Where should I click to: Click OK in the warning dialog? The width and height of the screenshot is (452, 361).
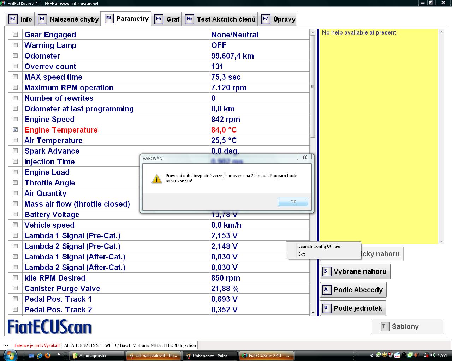pyautogui.click(x=293, y=202)
